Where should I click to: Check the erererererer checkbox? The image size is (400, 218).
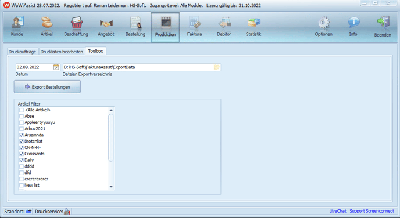pyautogui.click(x=22, y=179)
